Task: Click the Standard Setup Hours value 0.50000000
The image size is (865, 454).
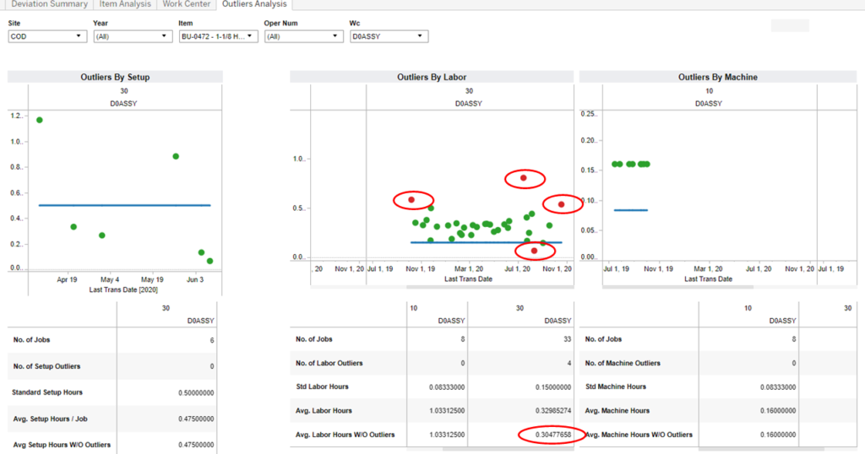Action: pyautogui.click(x=196, y=393)
